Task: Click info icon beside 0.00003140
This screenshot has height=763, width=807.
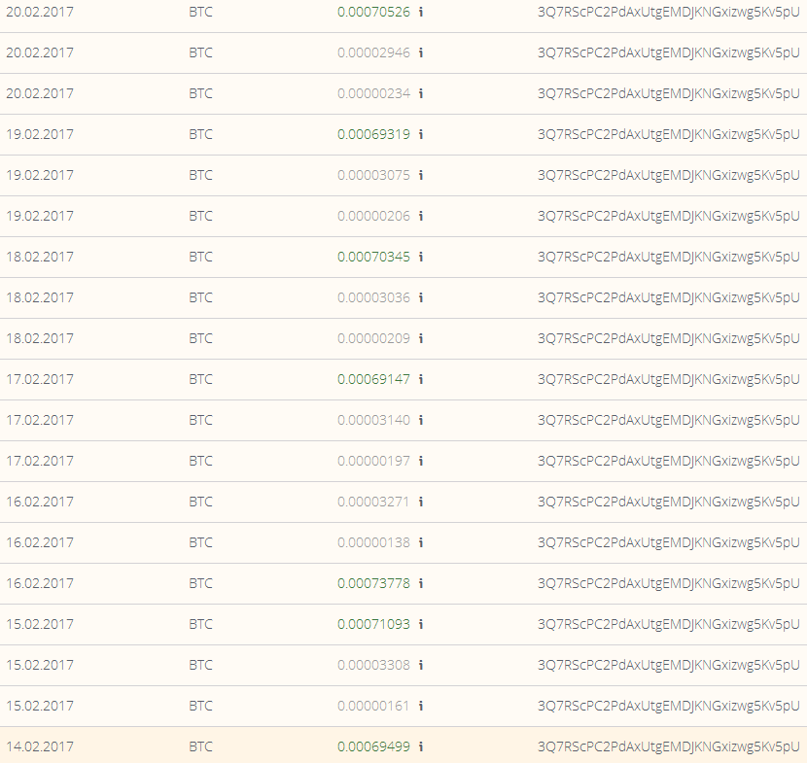Action: 420,420
